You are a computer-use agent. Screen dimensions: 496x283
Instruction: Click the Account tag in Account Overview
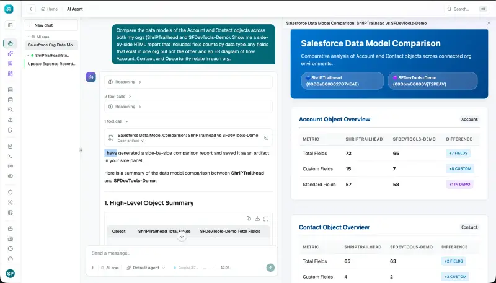(x=469, y=119)
